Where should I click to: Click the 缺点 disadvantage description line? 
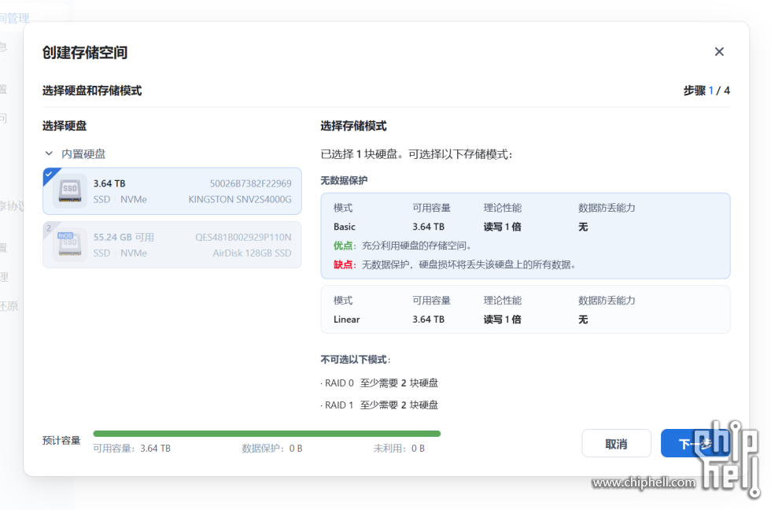pyautogui.click(x=455, y=264)
